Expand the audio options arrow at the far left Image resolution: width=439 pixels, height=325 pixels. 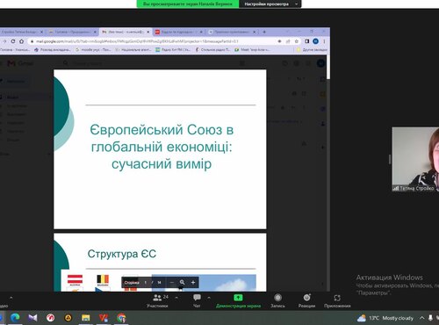point(11,298)
